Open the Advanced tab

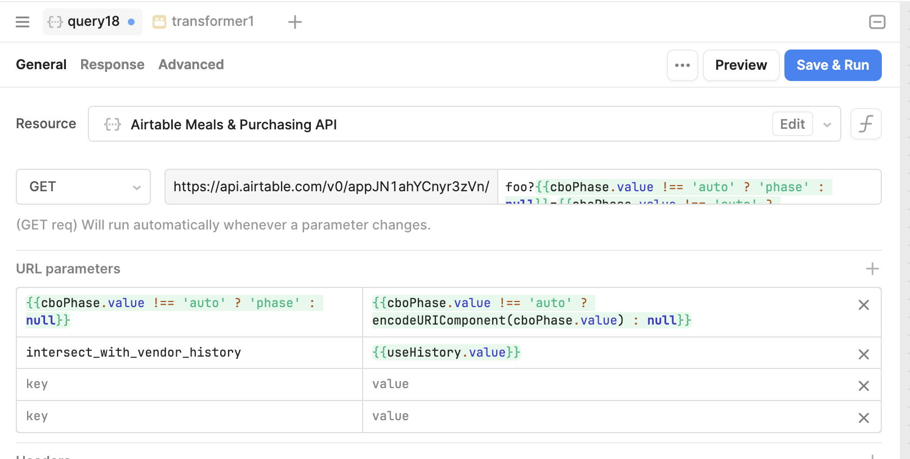191,65
